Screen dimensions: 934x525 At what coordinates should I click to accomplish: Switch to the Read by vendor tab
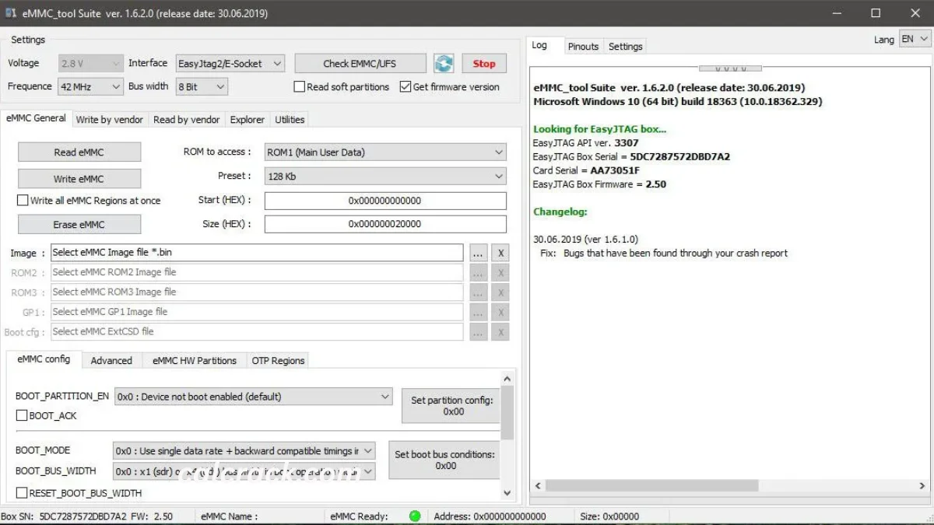click(187, 120)
